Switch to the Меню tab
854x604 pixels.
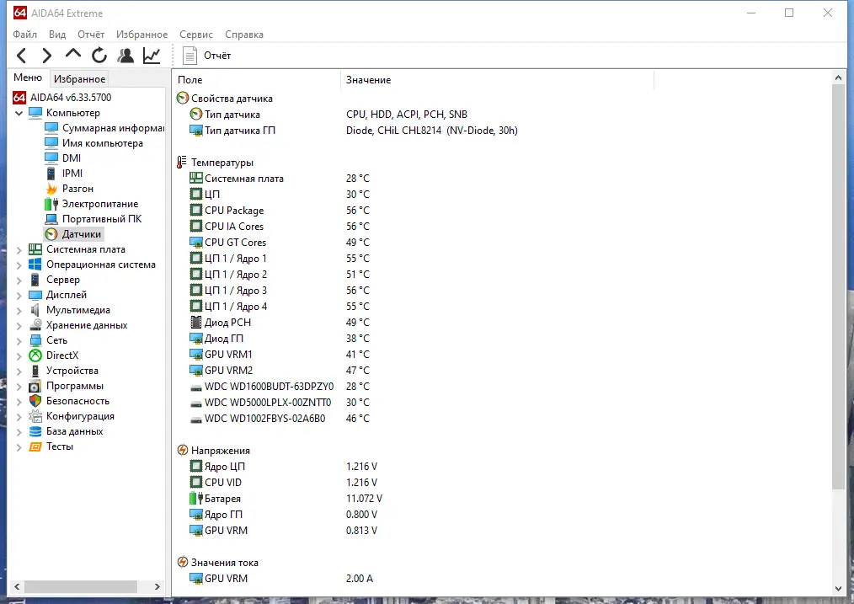(x=28, y=78)
